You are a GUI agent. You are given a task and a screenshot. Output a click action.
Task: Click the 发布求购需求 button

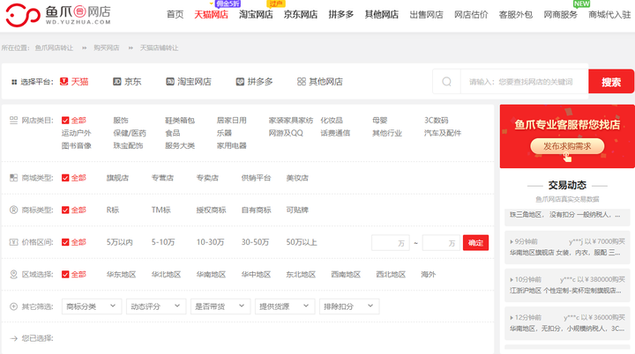point(567,146)
